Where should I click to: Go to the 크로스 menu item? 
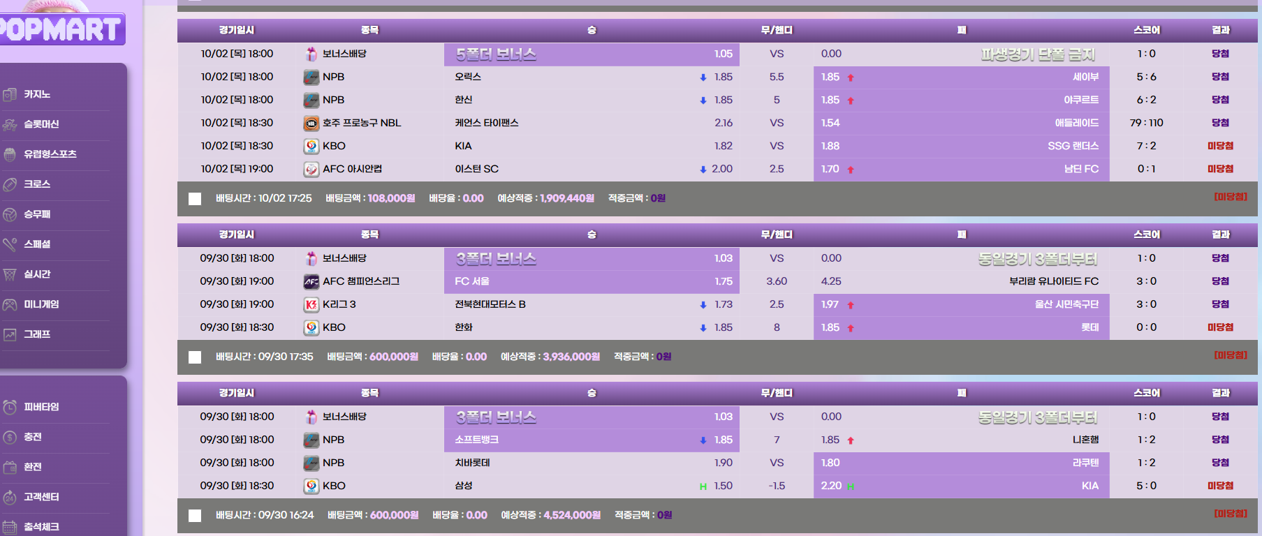pos(37,184)
